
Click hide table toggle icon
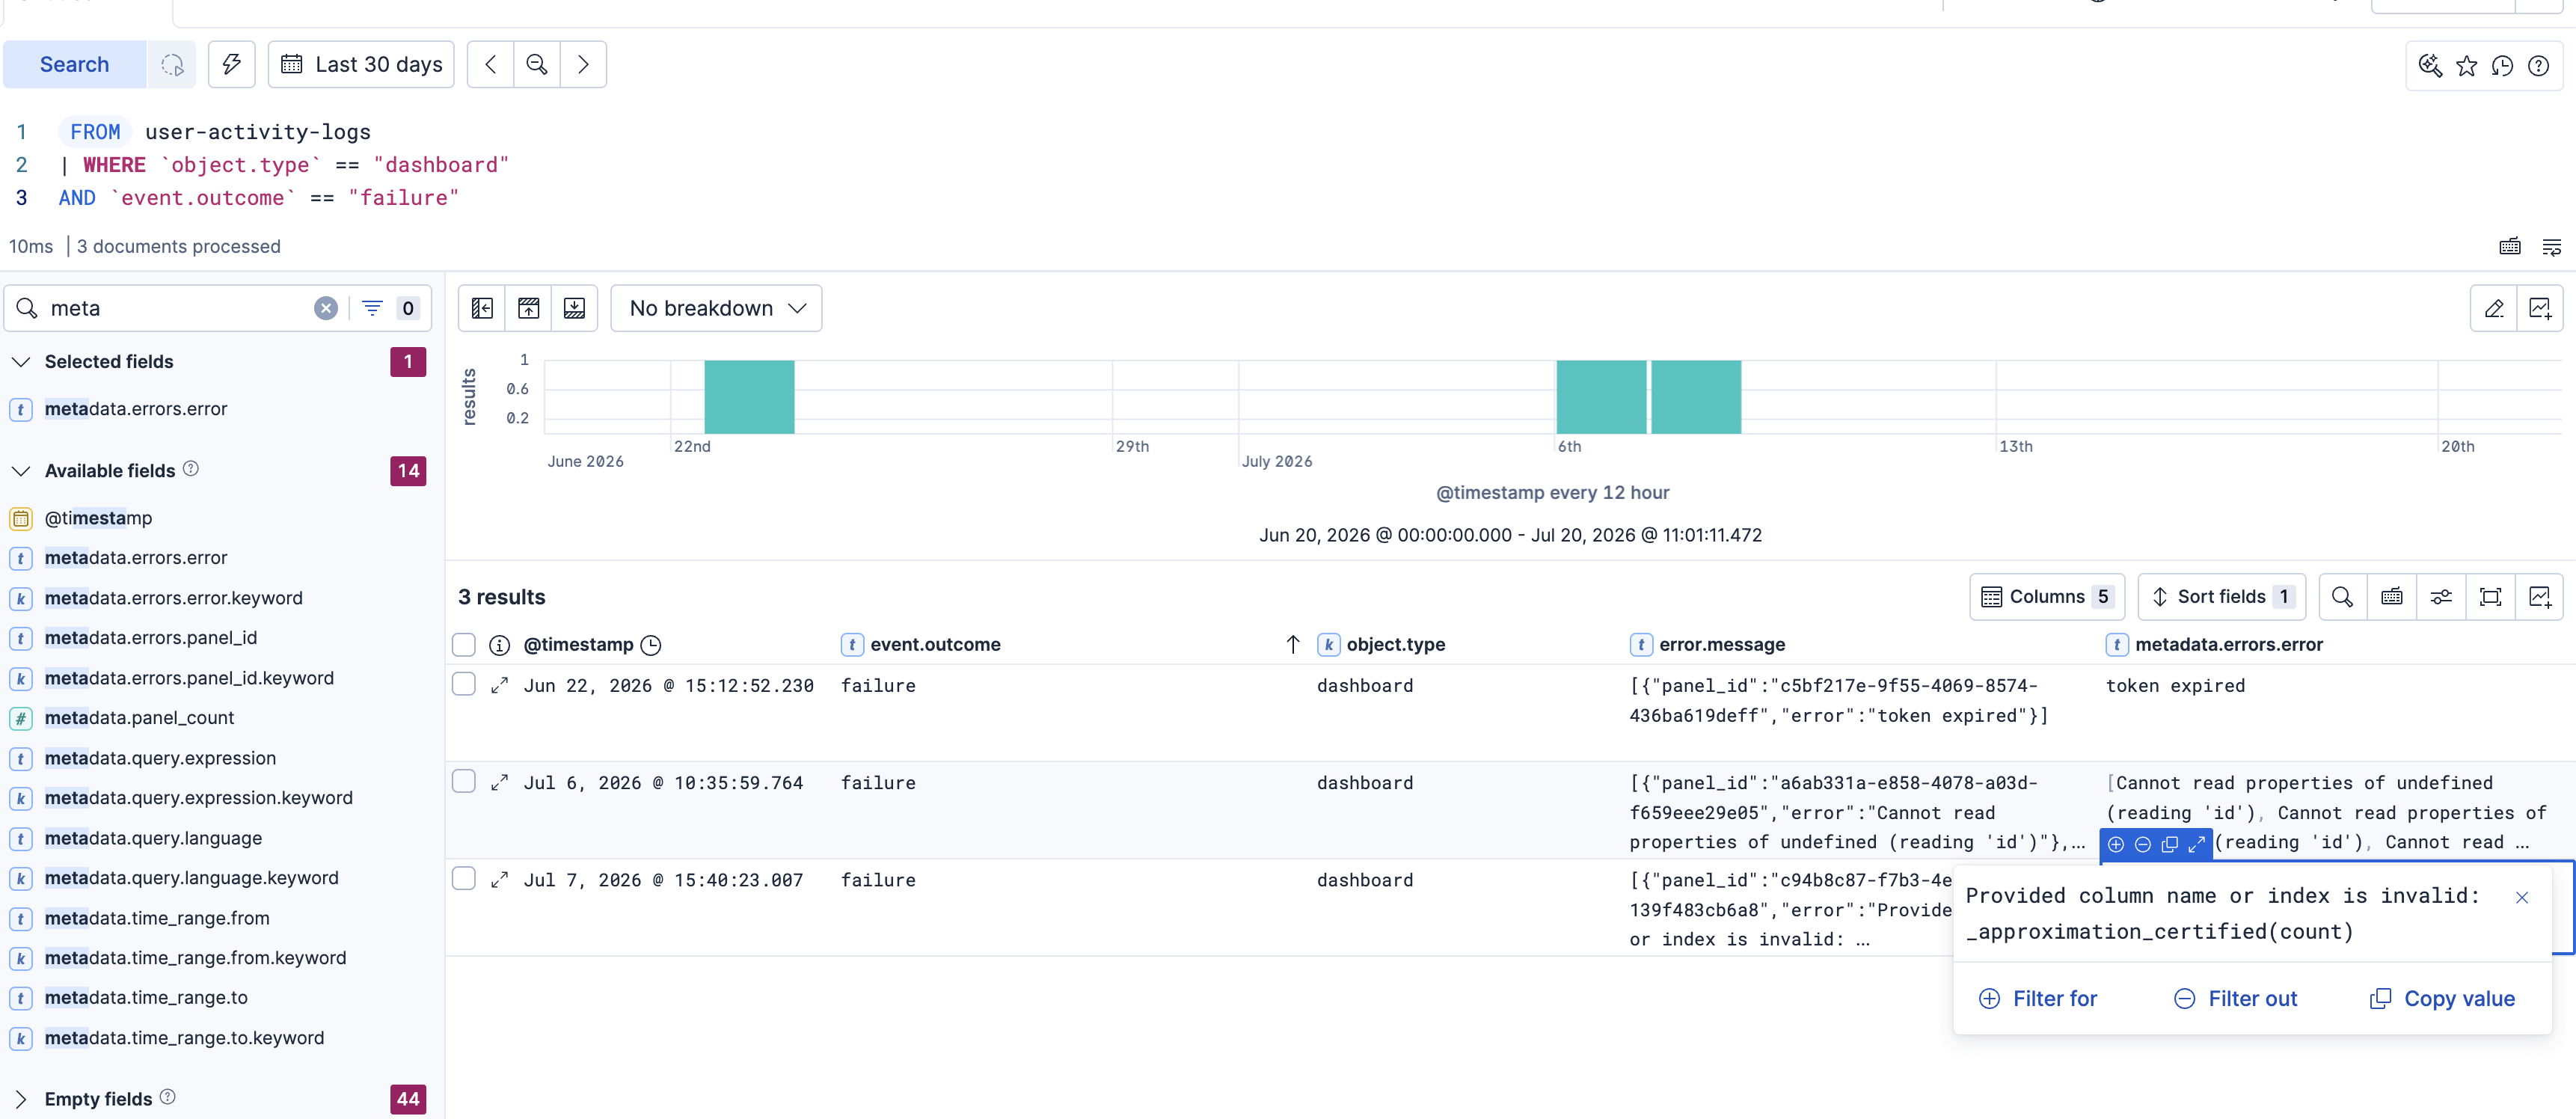[574, 308]
